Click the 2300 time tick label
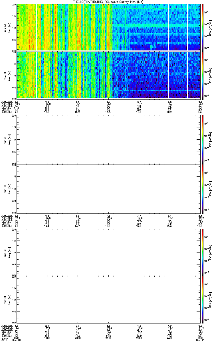Screen dimensions: 214x342 [x=169, y=338]
